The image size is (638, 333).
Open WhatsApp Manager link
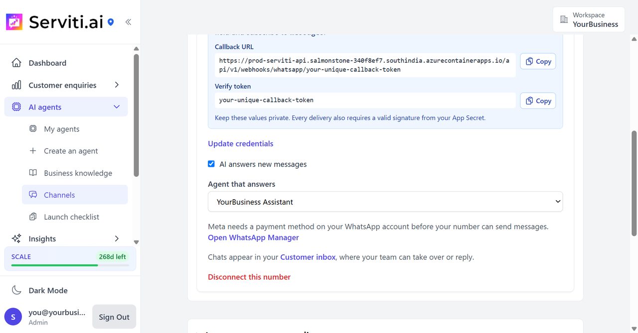pos(253,237)
